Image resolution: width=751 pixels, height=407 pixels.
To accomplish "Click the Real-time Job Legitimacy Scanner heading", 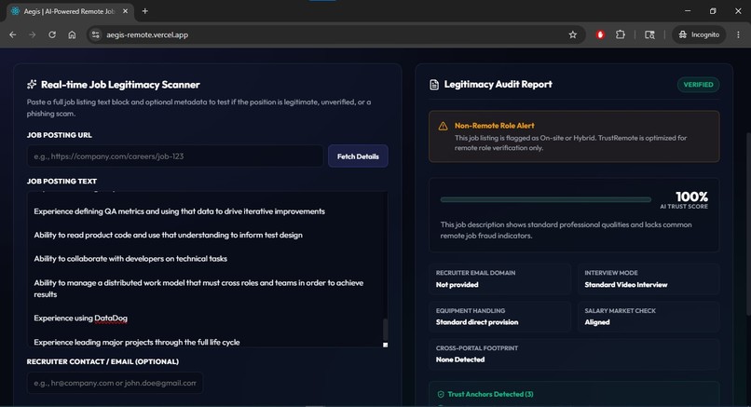I will 120,84.
